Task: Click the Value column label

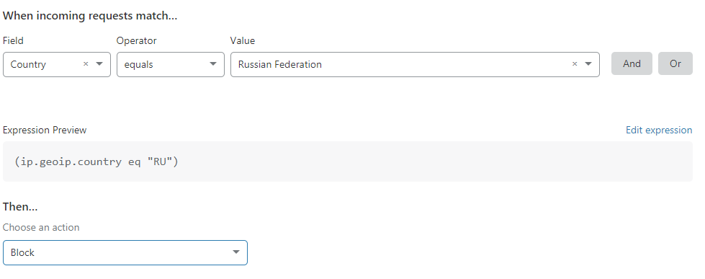Action: 243,40
